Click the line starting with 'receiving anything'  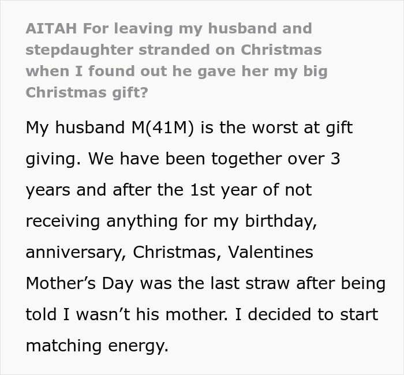coord(171,221)
